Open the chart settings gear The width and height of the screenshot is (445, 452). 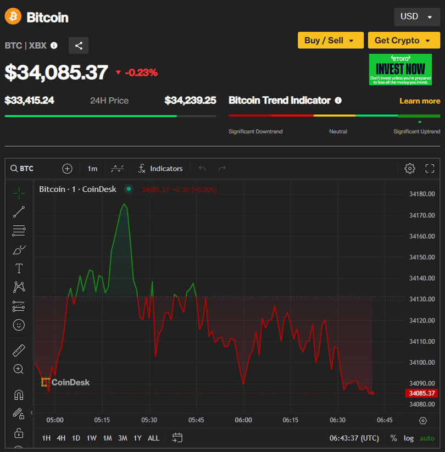click(410, 169)
